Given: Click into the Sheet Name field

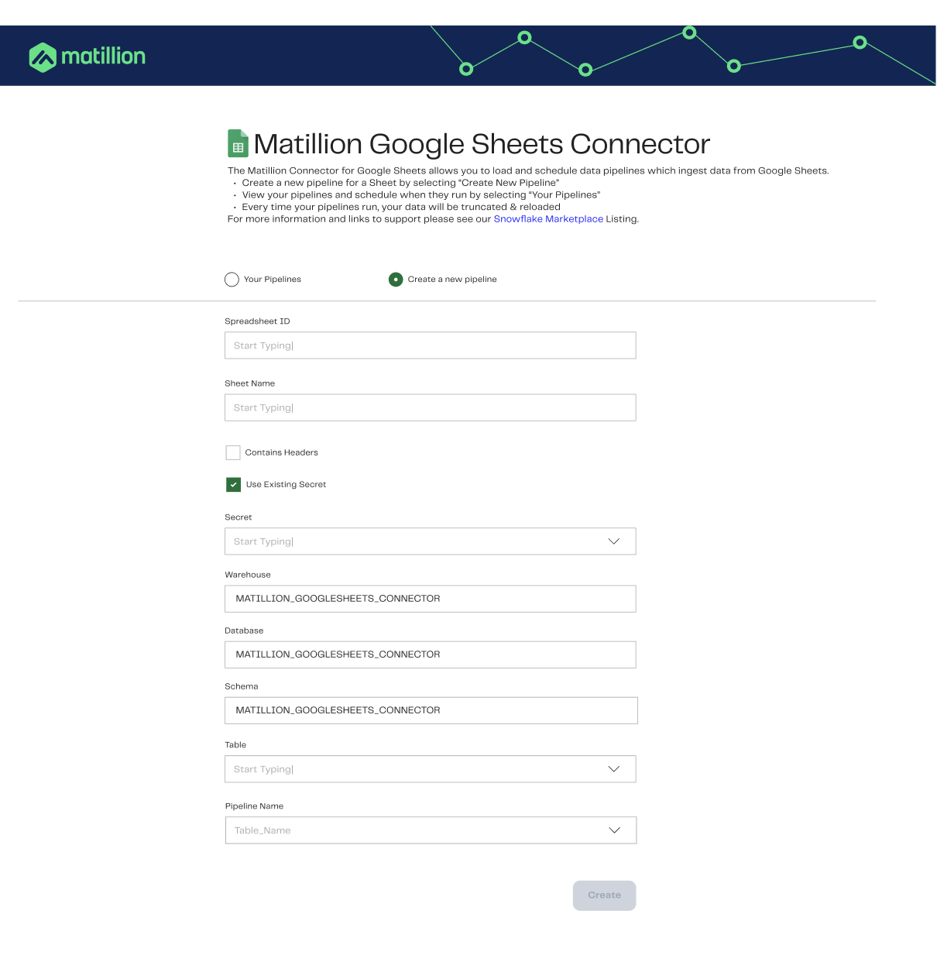Looking at the screenshot, I should [x=431, y=407].
